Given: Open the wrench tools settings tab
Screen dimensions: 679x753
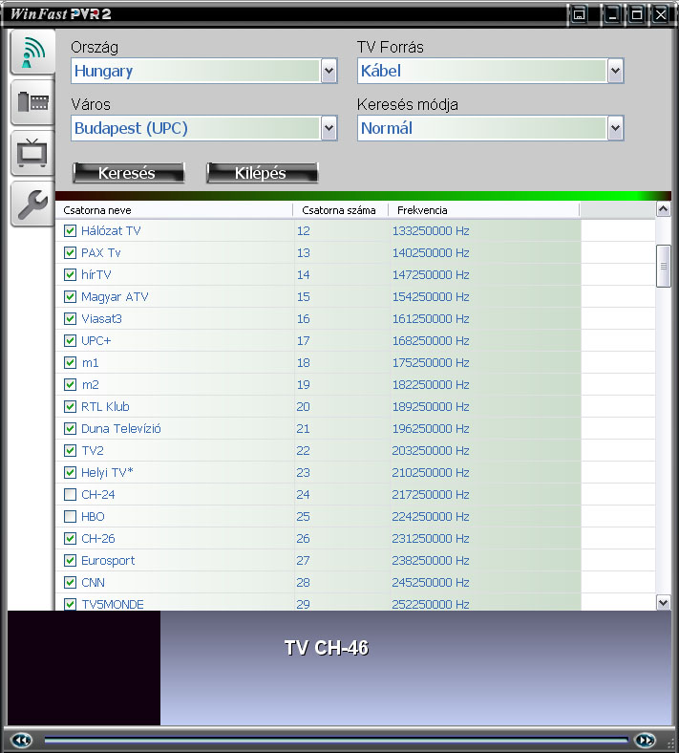Looking at the screenshot, I should [32, 204].
